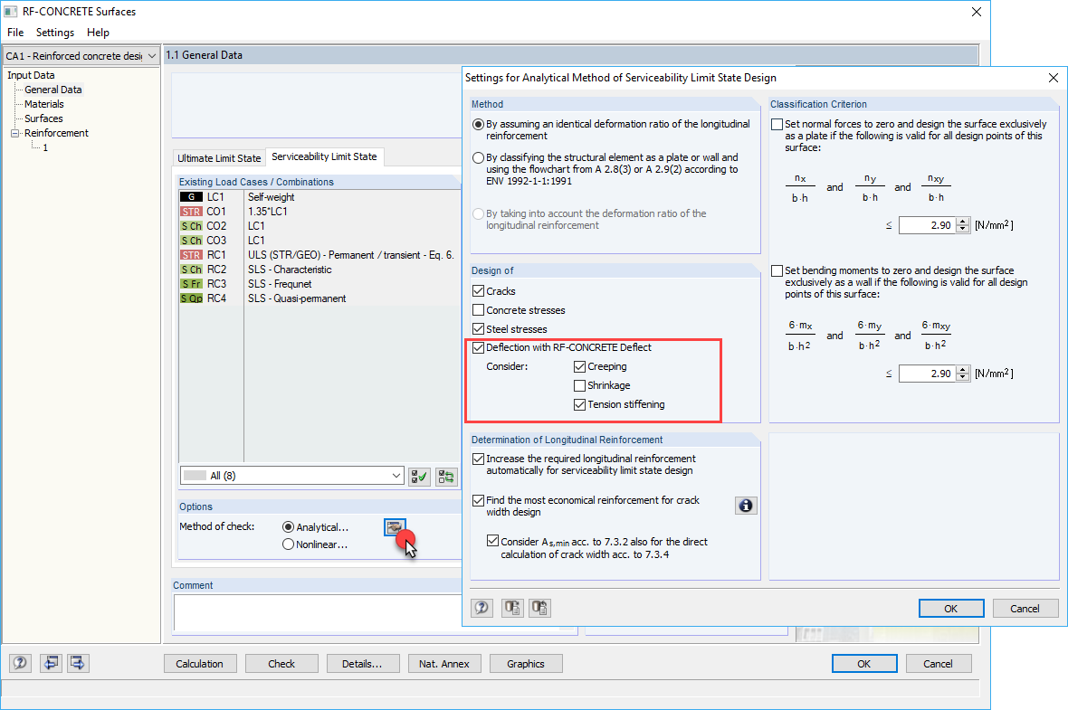1068x710 pixels.
Task: Invert load case selection with swap icon
Action: click(445, 477)
